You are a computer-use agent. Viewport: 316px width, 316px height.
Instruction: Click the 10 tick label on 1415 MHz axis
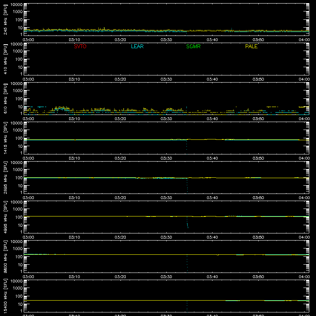pyautogui.click(x=20, y=146)
